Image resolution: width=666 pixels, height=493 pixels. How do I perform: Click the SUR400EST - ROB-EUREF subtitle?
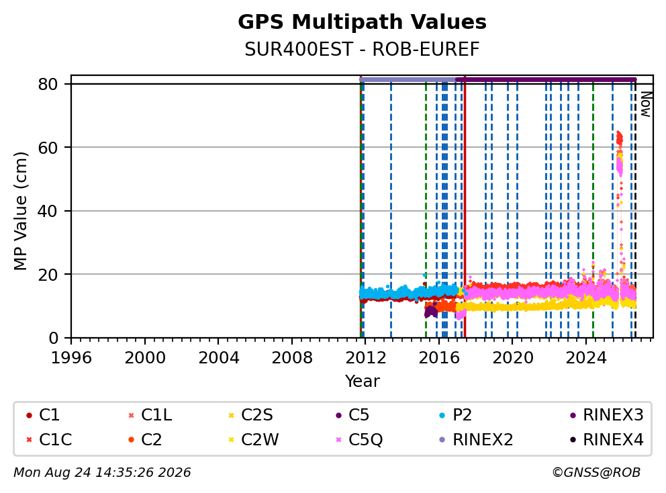(x=362, y=49)
